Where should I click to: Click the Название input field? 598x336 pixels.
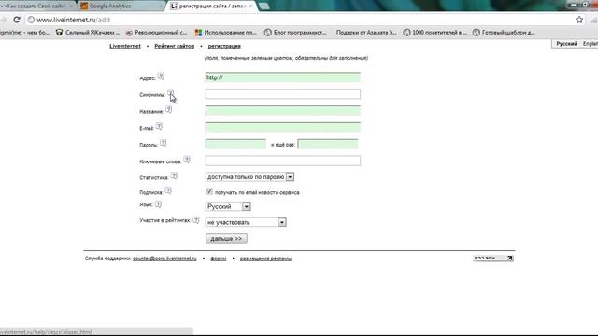coord(282,110)
